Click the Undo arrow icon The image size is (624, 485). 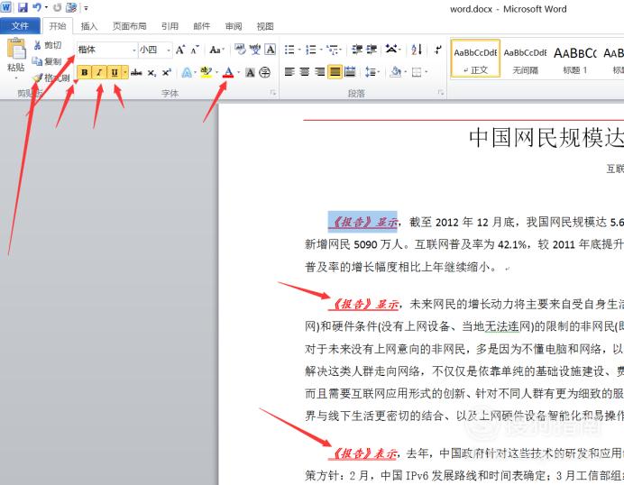37,7
